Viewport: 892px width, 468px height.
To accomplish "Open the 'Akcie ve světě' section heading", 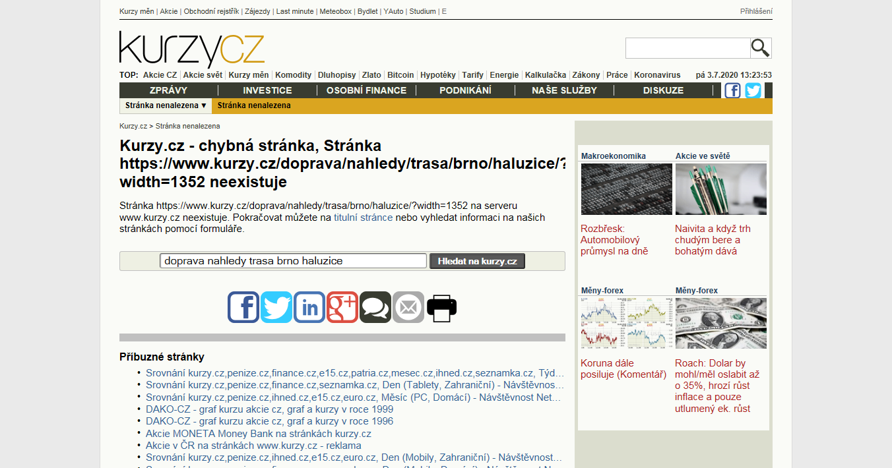I will click(703, 156).
